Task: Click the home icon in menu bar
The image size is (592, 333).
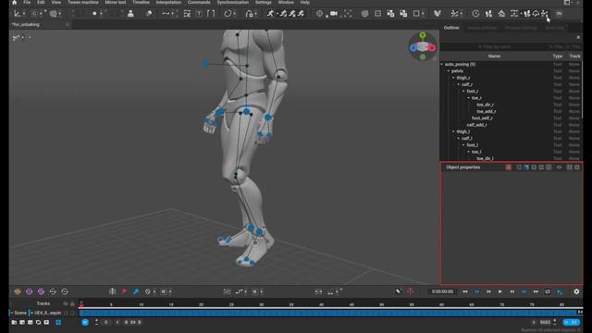Action: pyautogui.click(x=15, y=2)
